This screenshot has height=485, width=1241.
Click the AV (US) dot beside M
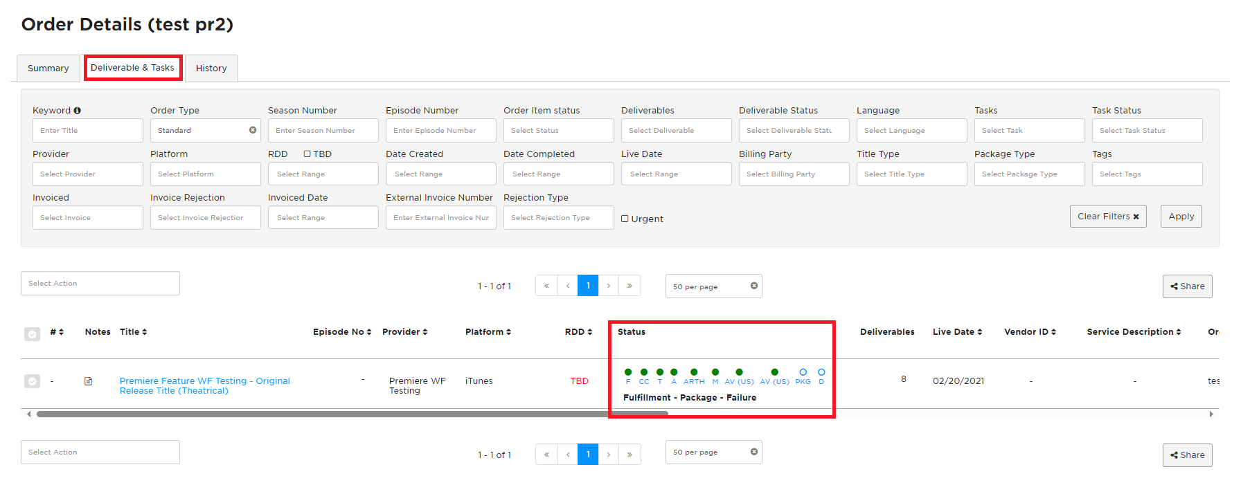[739, 372]
